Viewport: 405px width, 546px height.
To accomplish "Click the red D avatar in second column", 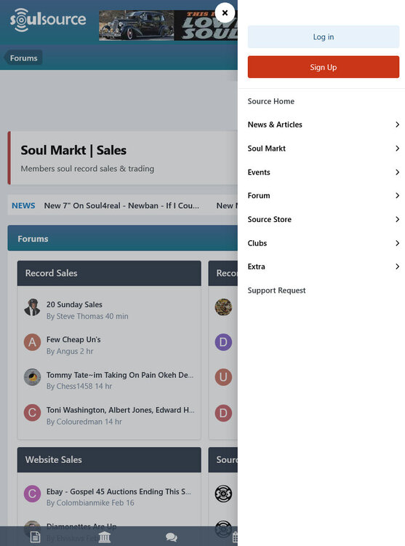I will pos(223,413).
